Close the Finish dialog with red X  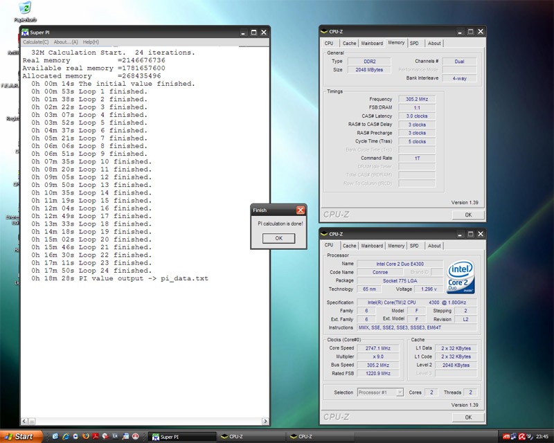click(301, 210)
